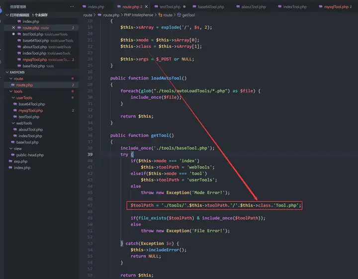The image size is (358, 279).
Task: Click the PHP Intelephense breadcrumb
Action: (139, 15)
